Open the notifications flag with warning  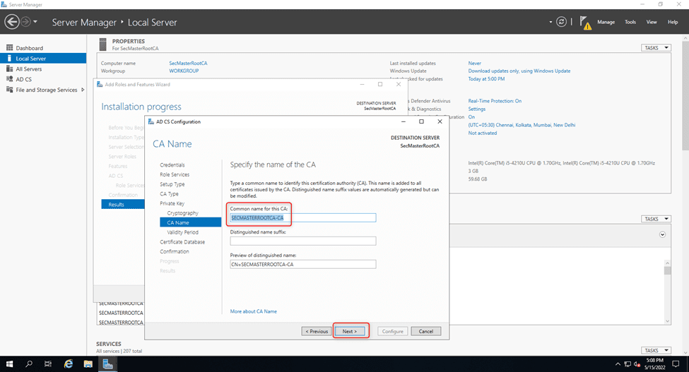(x=585, y=23)
